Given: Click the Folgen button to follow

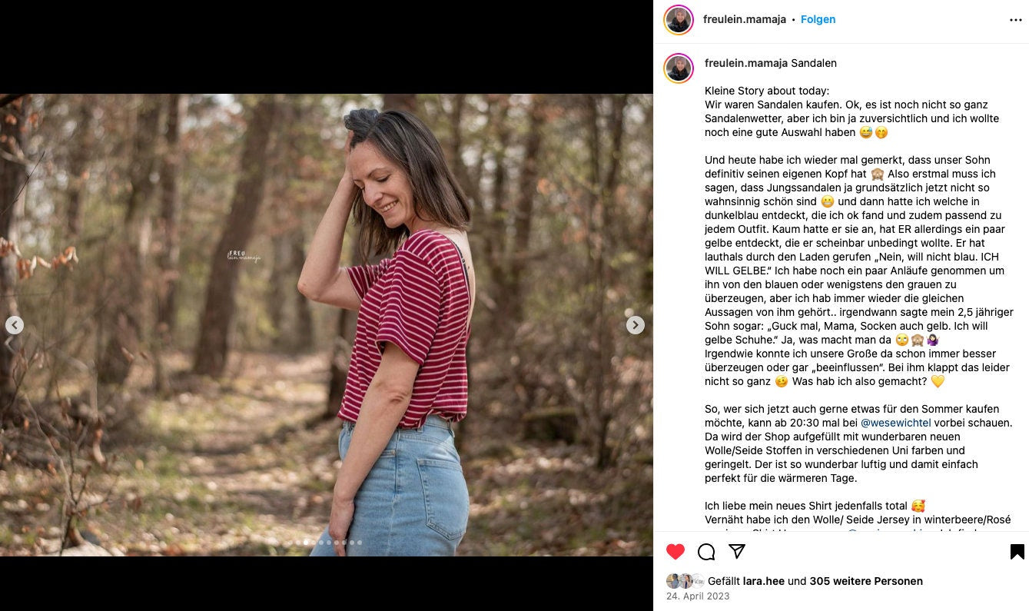Looking at the screenshot, I should point(818,19).
